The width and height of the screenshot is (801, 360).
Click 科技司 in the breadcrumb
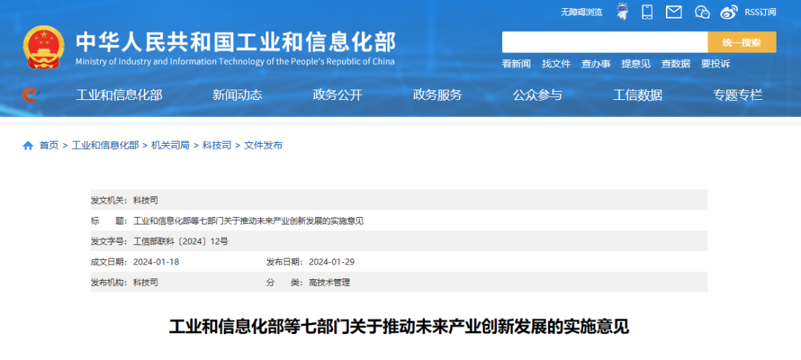click(217, 145)
